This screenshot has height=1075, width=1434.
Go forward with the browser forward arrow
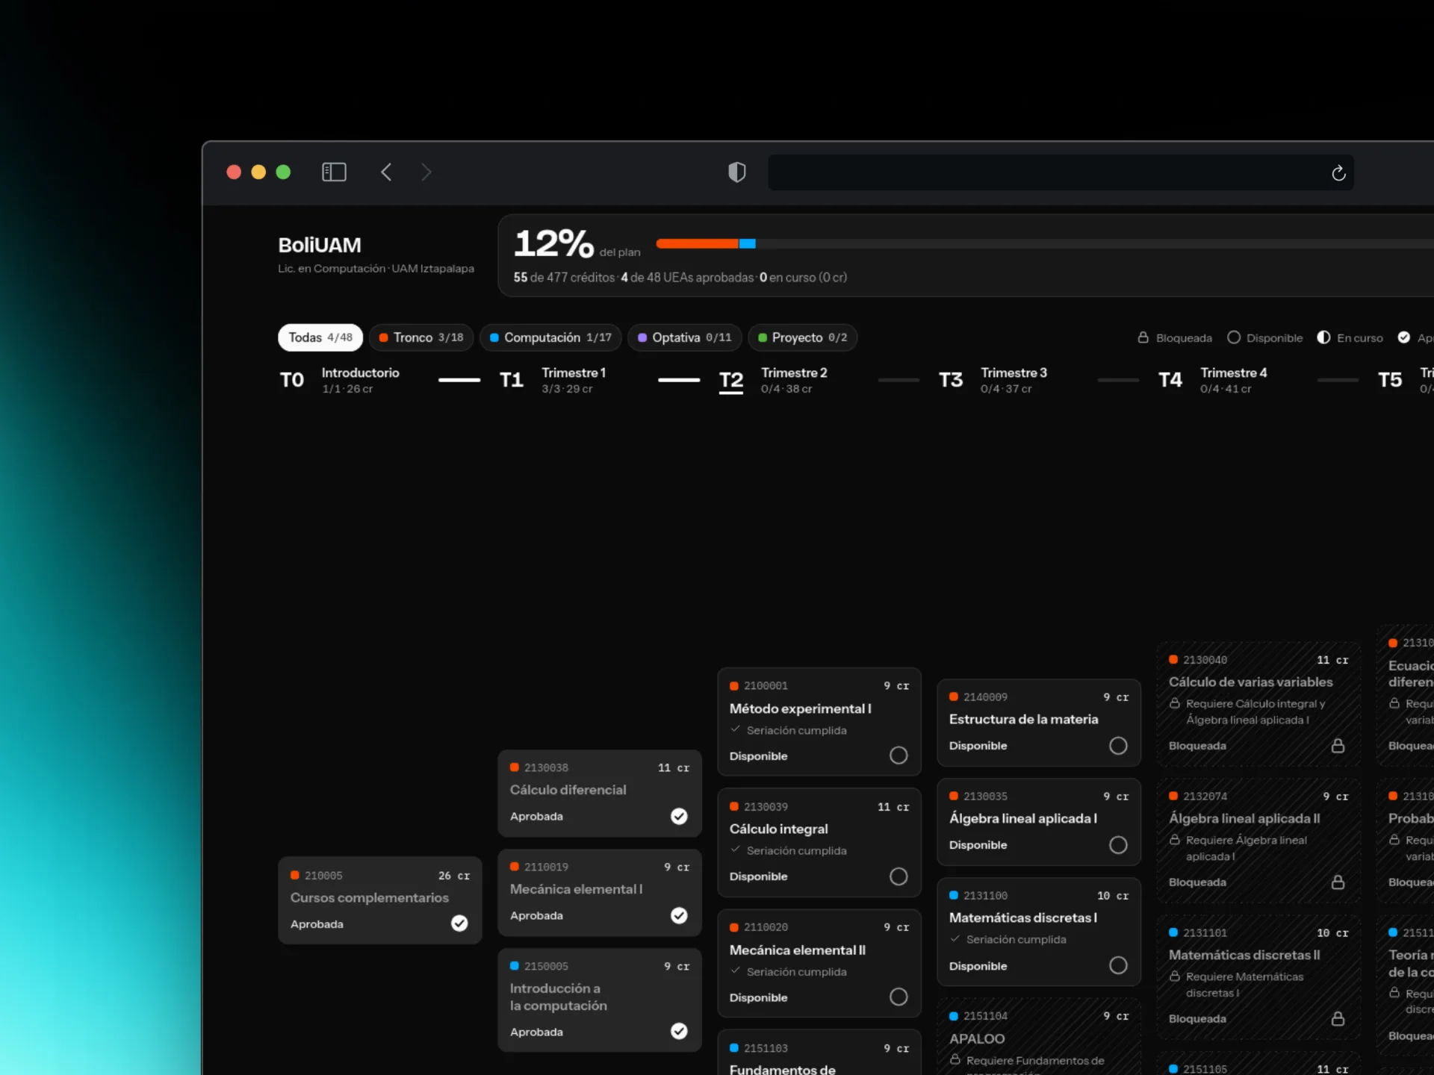coord(426,172)
